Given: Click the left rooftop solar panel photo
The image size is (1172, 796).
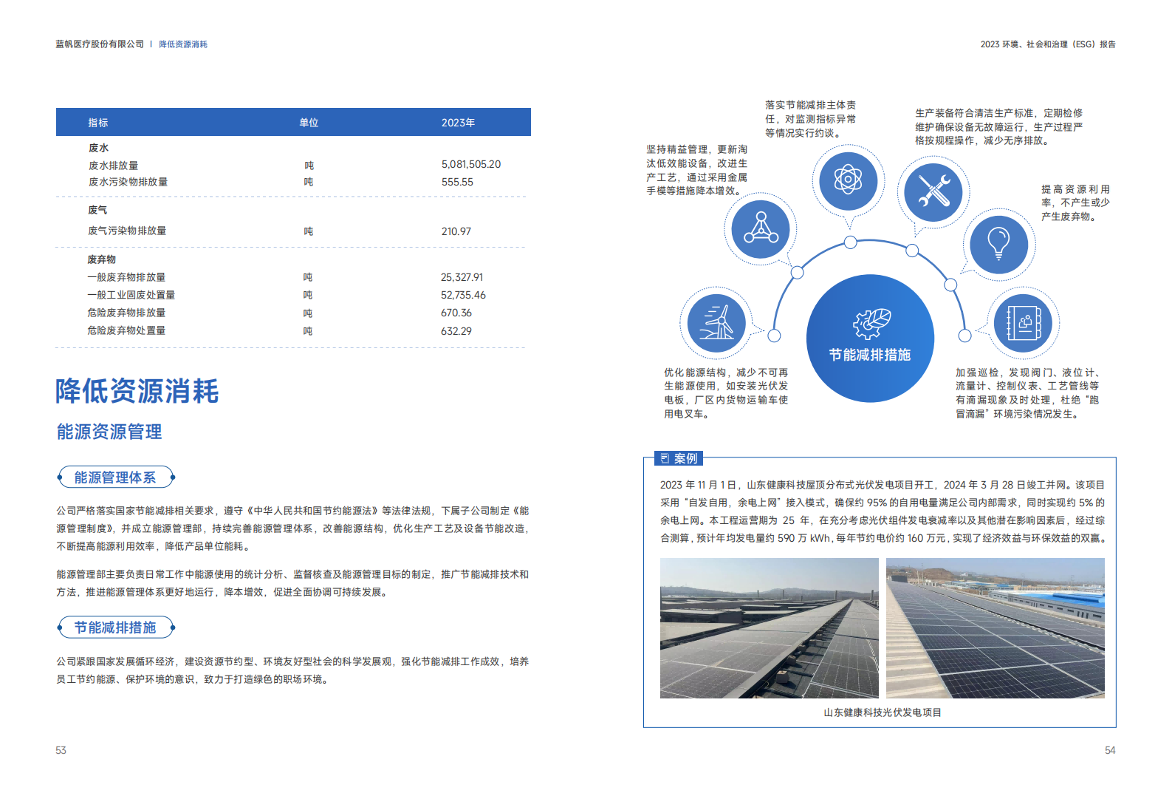Looking at the screenshot, I should 769,627.
